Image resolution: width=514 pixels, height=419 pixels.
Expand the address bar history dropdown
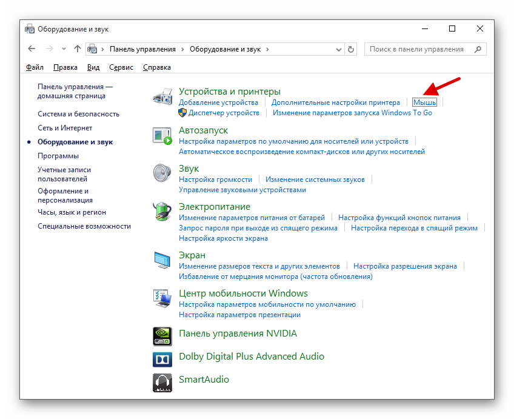tap(338, 49)
